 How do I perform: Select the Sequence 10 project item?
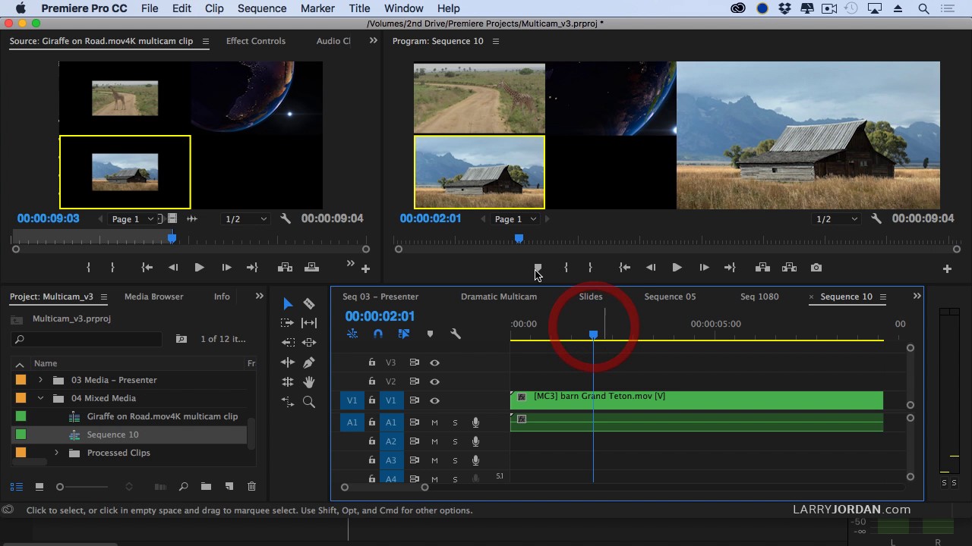tap(112, 435)
